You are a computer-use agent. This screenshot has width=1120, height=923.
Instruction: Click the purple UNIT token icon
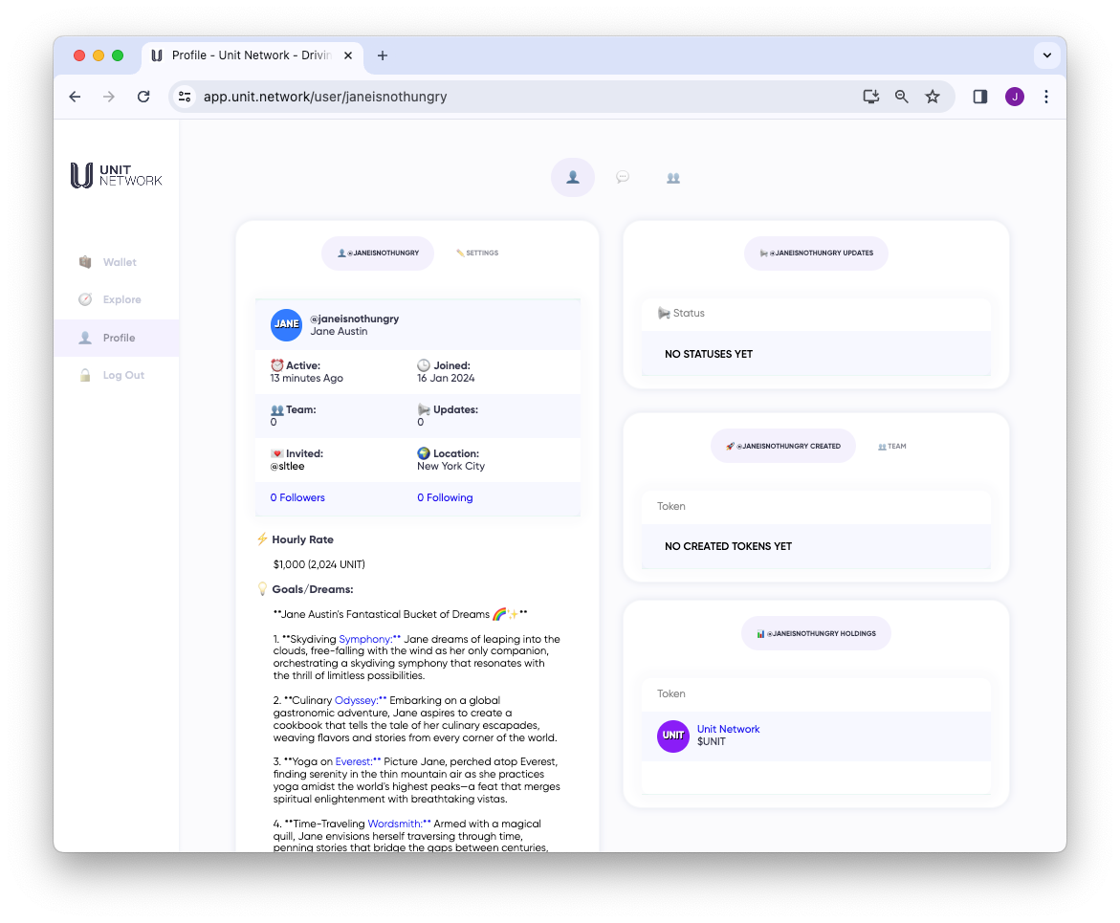tap(673, 736)
